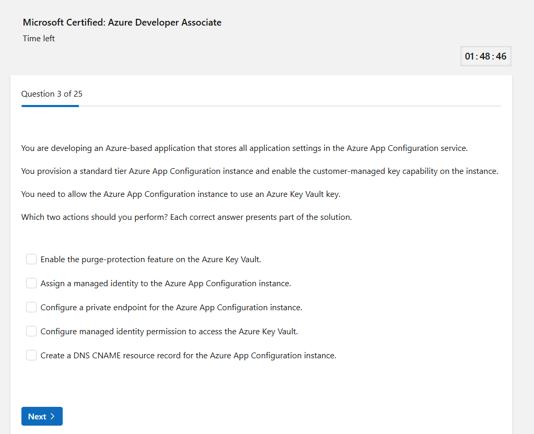
Task: Tick the 'Assign a managed identity' checkbox
Action: 31,283
